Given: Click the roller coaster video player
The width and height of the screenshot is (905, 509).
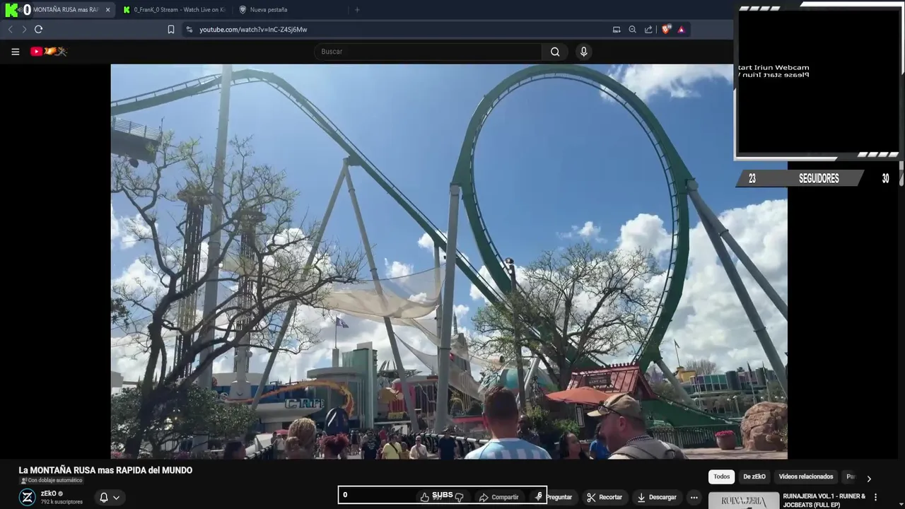Looking at the screenshot, I should coord(449,262).
